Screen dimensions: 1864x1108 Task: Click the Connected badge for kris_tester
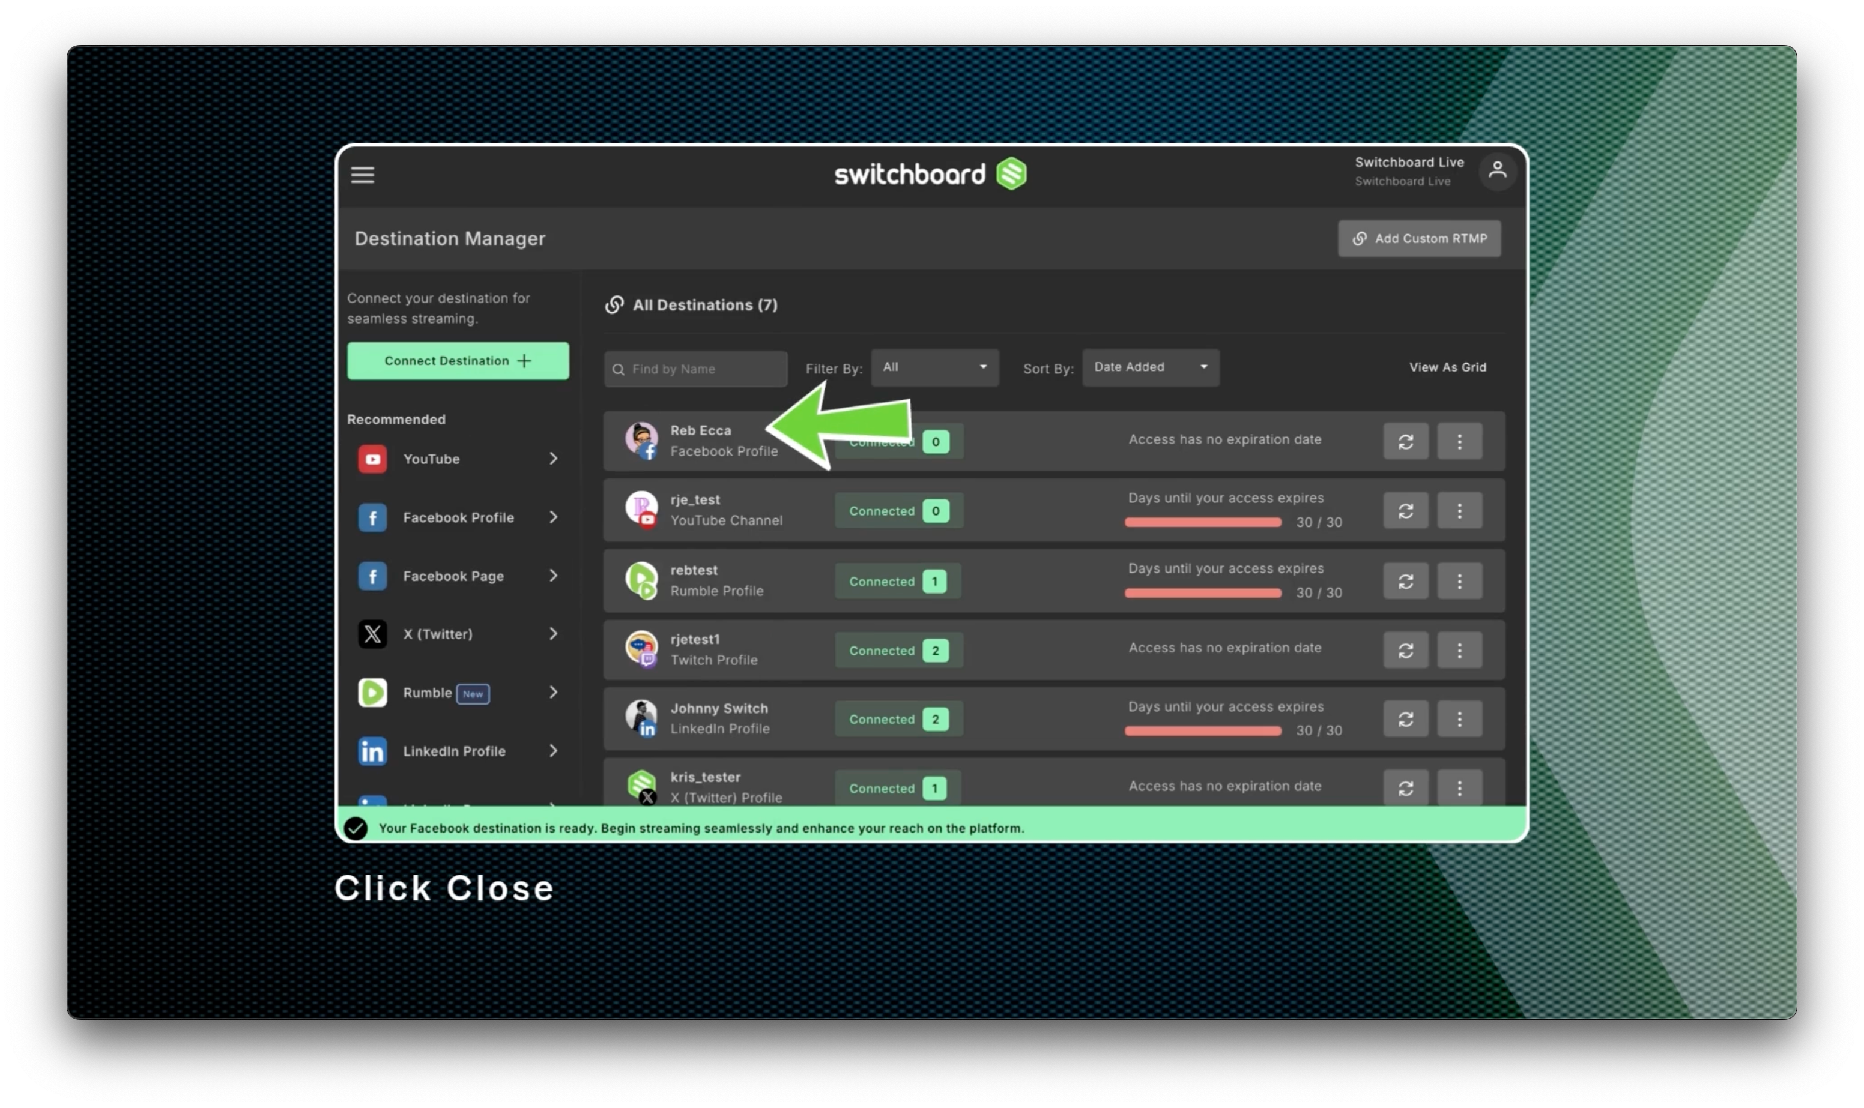[x=897, y=789]
